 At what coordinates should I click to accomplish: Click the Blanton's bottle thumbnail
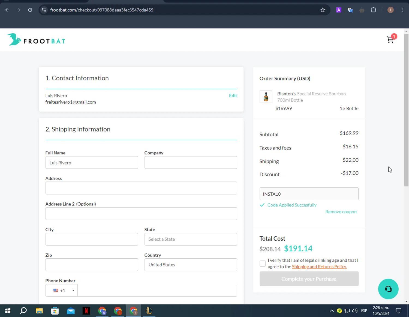click(x=266, y=97)
